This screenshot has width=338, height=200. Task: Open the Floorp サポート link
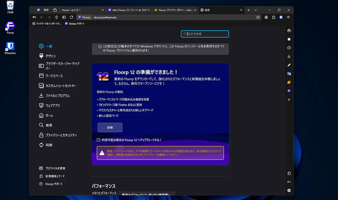(54, 184)
